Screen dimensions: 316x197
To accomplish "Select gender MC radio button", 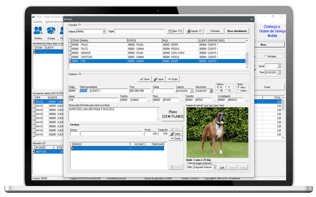I will pyautogui.click(x=218, y=90).
